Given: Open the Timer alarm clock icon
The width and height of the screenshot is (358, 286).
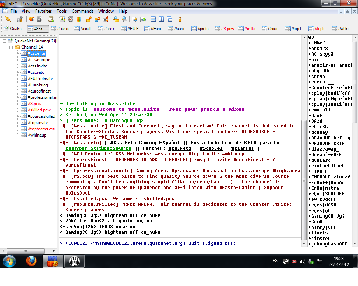Looking at the screenshot, I should (71, 20).
